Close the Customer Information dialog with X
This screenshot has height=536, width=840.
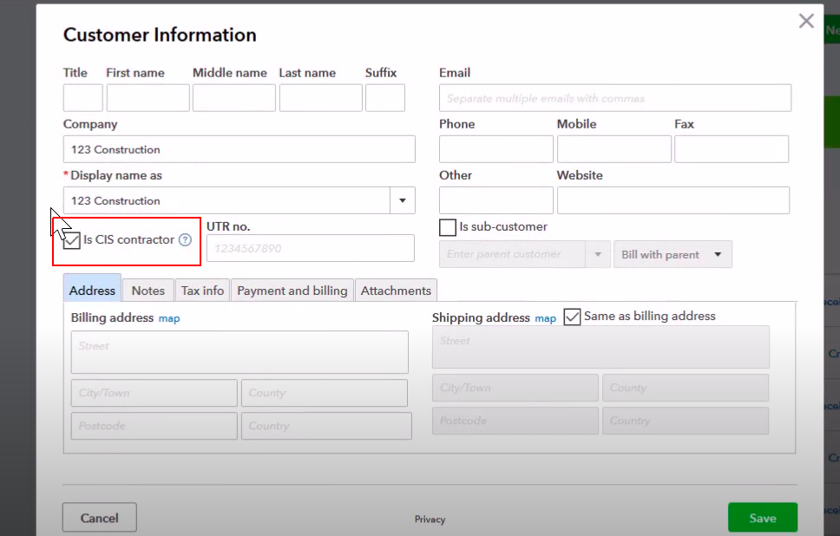(806, 22)
